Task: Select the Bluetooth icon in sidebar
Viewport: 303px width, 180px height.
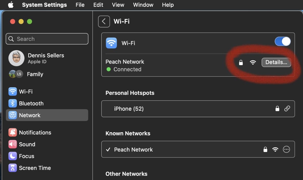Action: (x=13, y=103)
